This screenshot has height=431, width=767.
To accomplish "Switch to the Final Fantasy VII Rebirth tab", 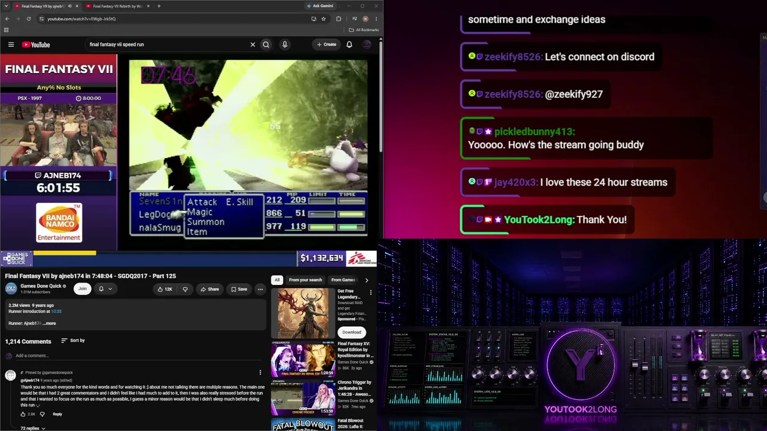I will click(x=117, y=6).
